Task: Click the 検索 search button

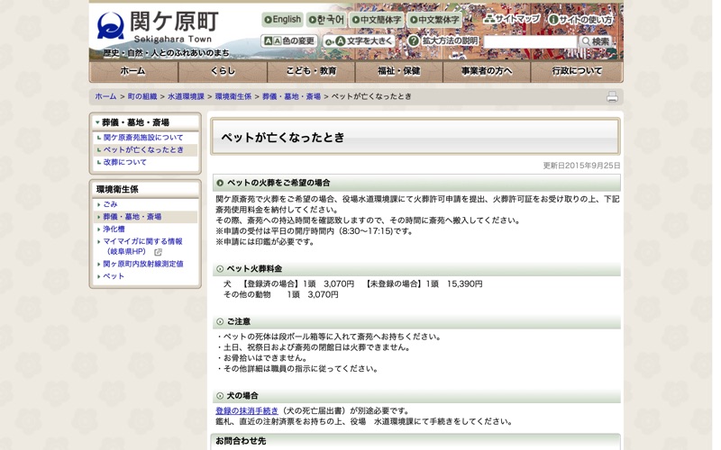Action: (595, 41)
